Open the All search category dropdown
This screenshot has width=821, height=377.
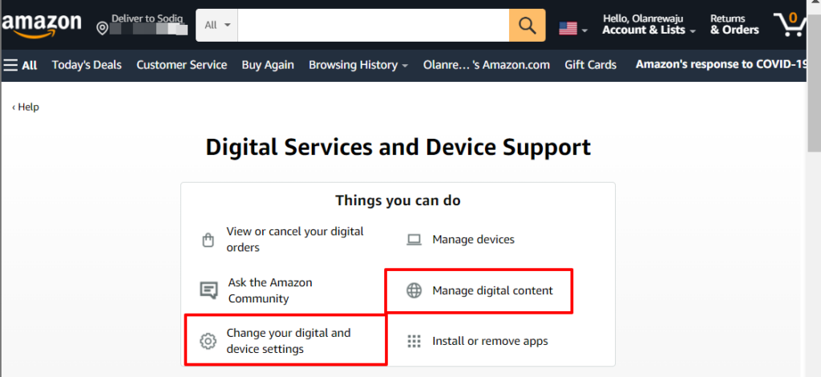pyautogui.click(x=216, y=25)
